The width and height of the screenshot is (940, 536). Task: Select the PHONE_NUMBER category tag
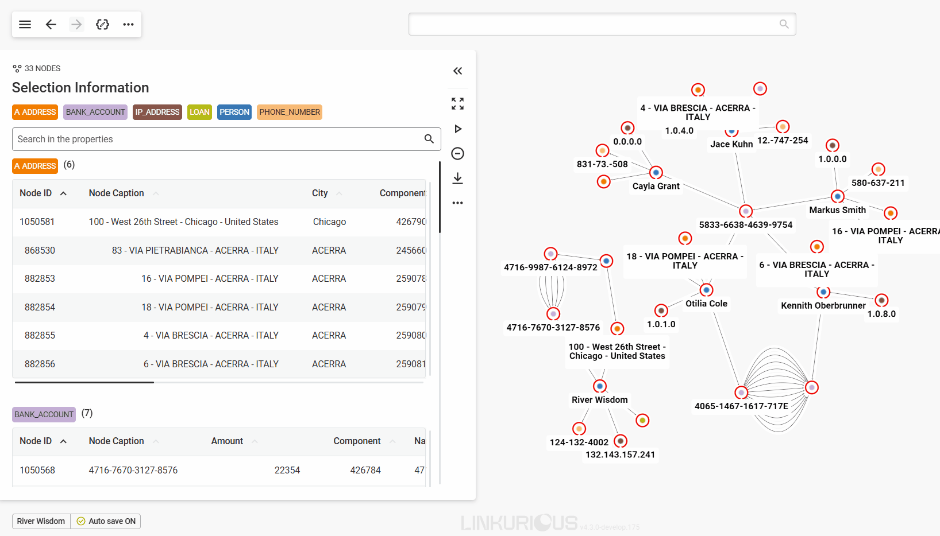point(289,112)
